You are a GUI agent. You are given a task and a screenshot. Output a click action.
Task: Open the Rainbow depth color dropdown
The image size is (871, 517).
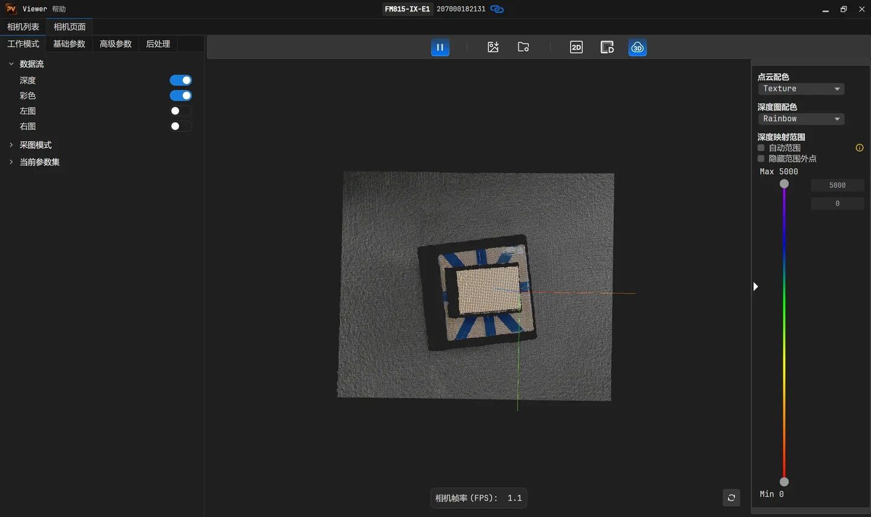[801, 119]
